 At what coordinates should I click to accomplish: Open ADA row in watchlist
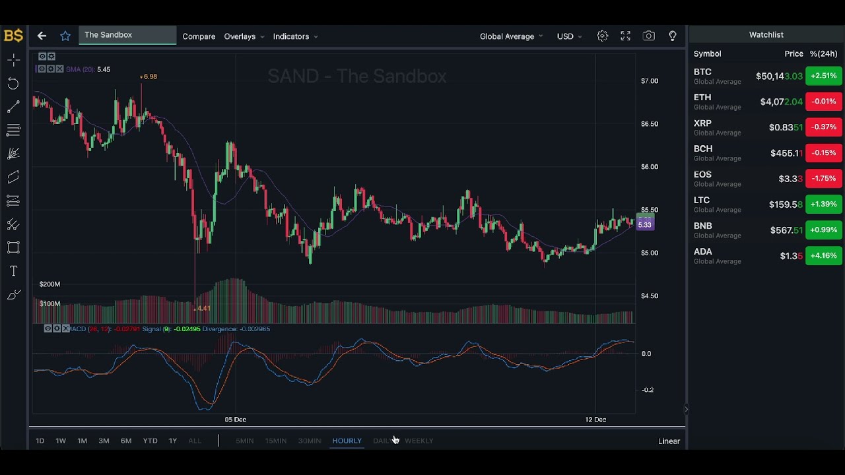(766, 255)
